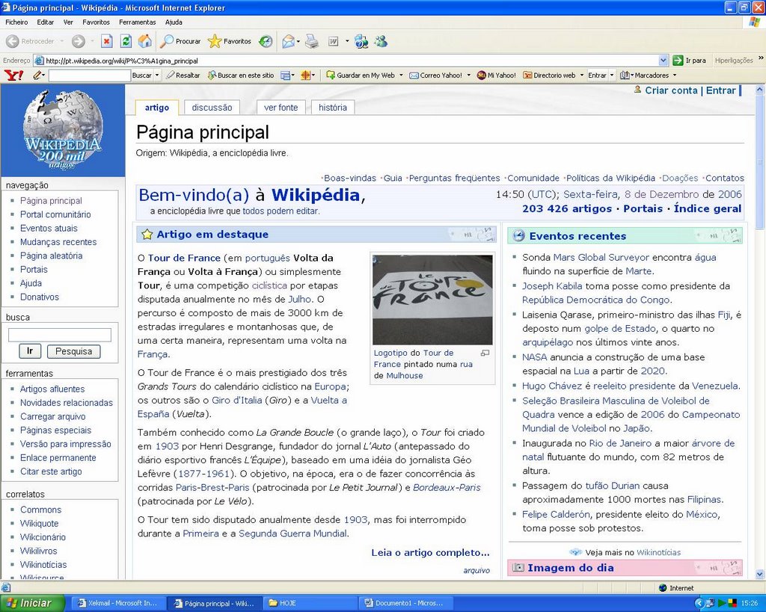Click the page vertical scrollbar down arrow
The width and height of the screenshot is (766, 612).
coord(760,575)
